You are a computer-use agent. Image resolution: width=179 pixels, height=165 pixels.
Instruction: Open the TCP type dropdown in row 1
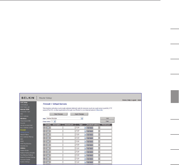(81, 128)
